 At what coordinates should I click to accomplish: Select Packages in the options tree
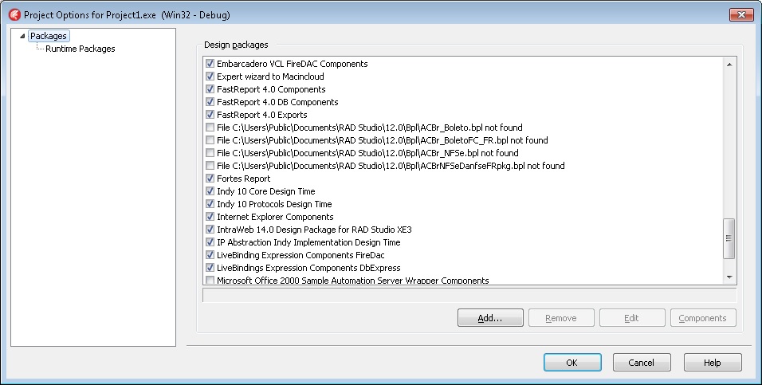point(49,36)
